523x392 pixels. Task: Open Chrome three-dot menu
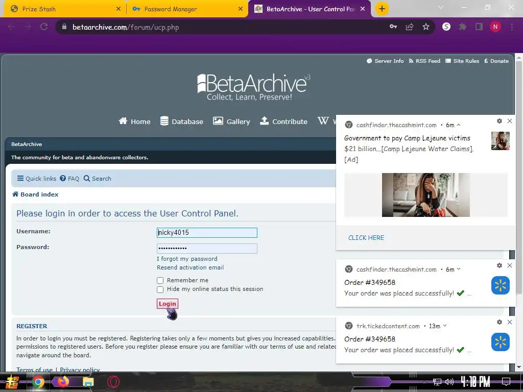[512, 27]
